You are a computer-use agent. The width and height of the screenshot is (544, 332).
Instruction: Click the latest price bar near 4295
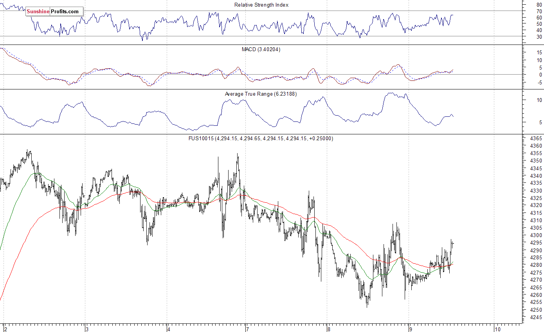click(x=453, y=243)
